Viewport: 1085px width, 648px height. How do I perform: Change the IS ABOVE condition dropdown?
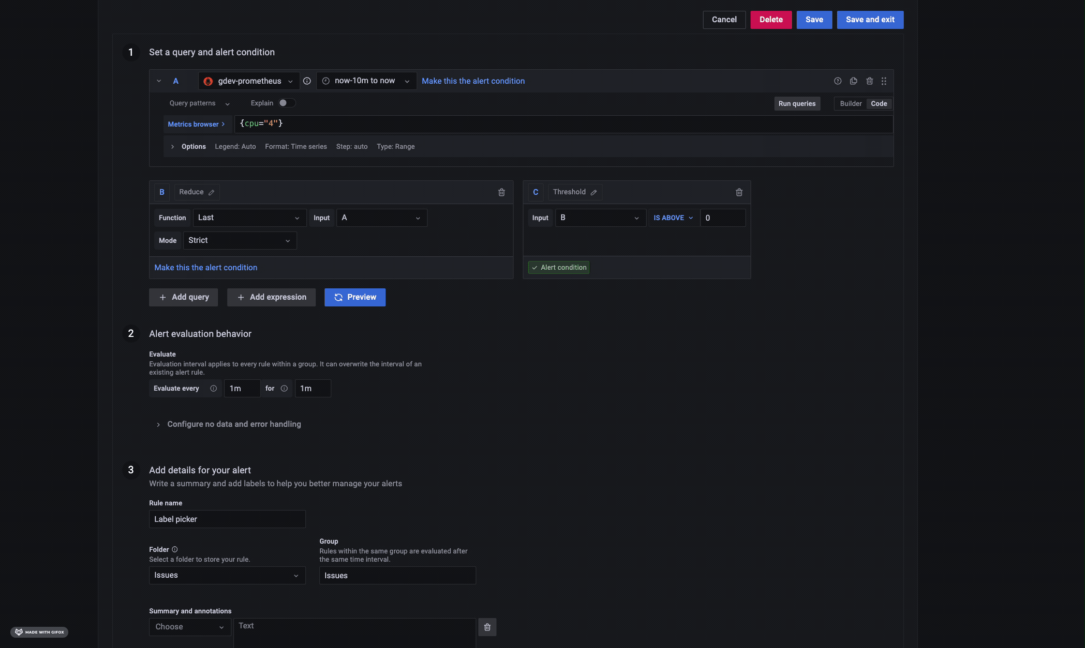[673, 218]
